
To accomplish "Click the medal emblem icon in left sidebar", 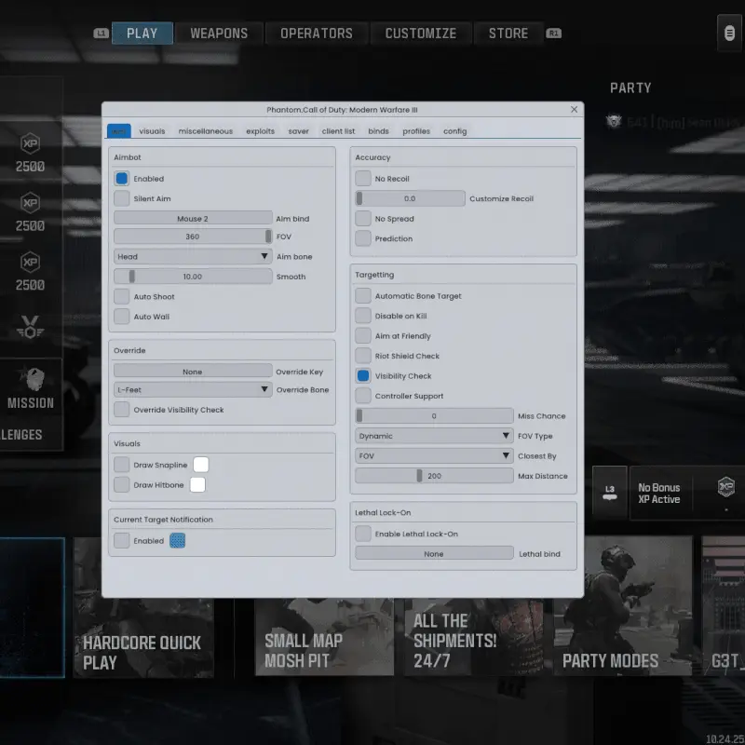I will pyautogui.click(x=31, y=327).
